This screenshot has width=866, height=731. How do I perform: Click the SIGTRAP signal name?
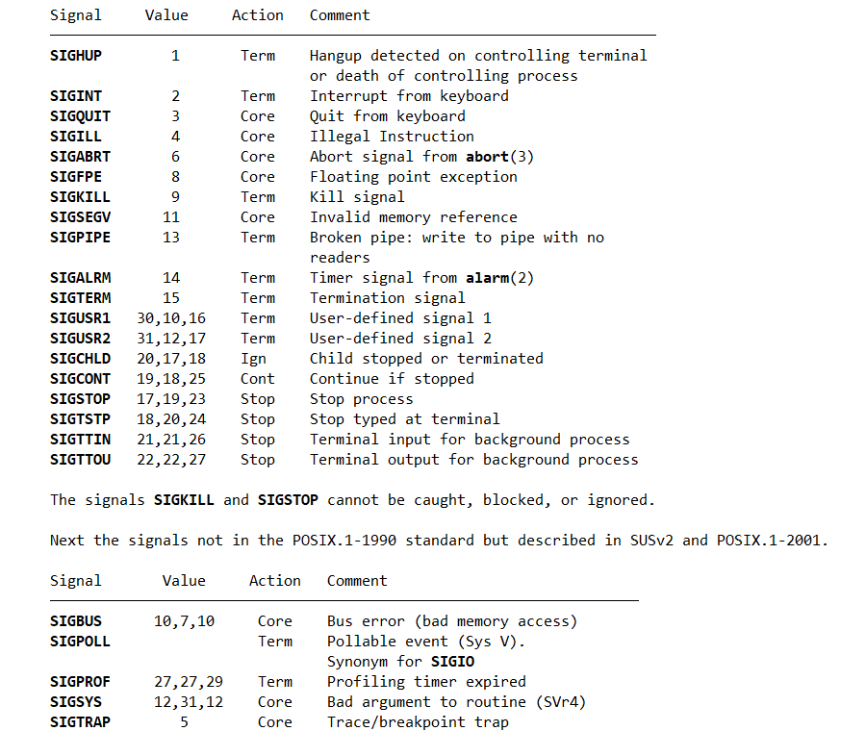pos(80,722)
